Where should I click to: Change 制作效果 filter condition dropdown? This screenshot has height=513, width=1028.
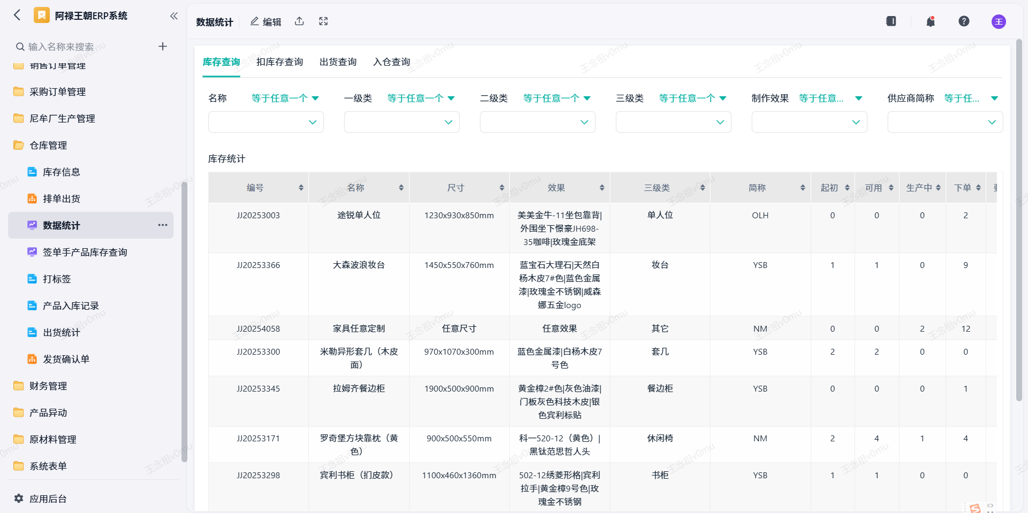coord(830,98)
